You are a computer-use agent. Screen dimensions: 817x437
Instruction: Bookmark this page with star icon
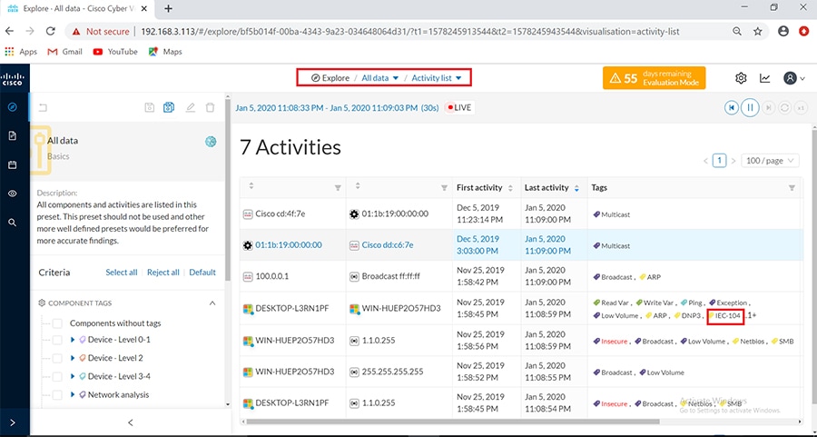click(758, 31)
